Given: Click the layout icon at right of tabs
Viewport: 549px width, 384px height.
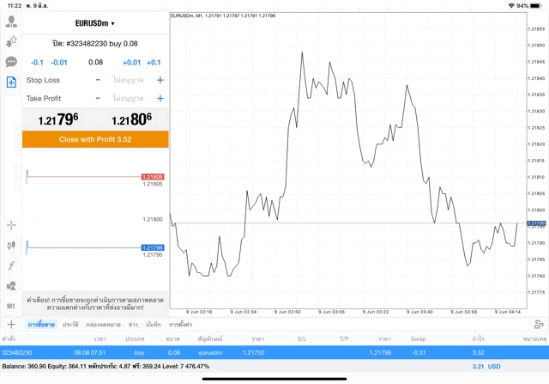Looking at the screenshot, I should pos(539,325).
